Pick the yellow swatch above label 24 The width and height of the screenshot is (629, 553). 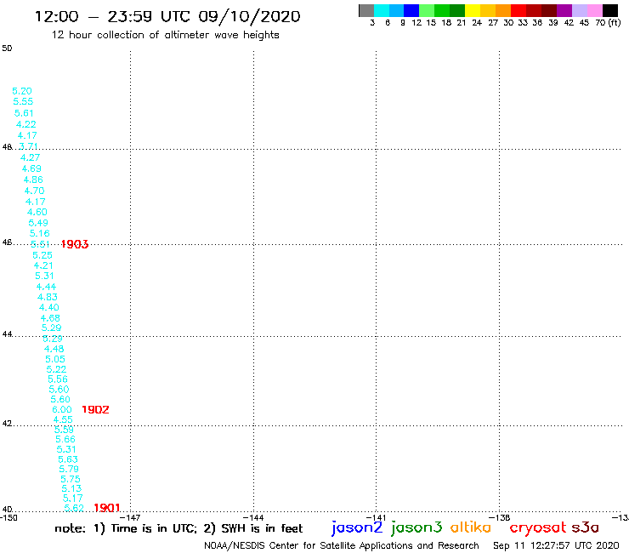click(473, 10)
